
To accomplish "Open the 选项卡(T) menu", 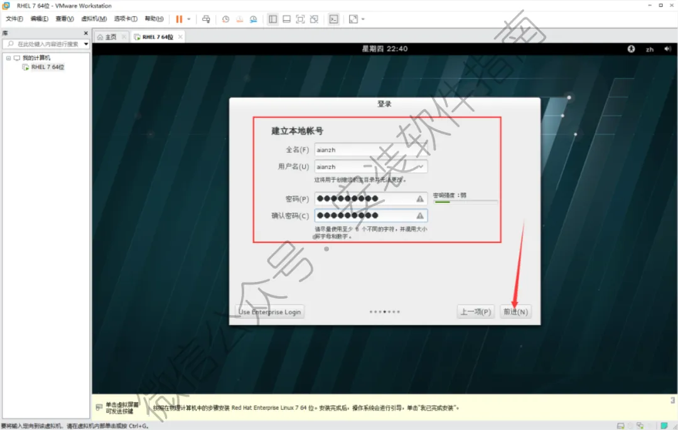I will point(126,19).
